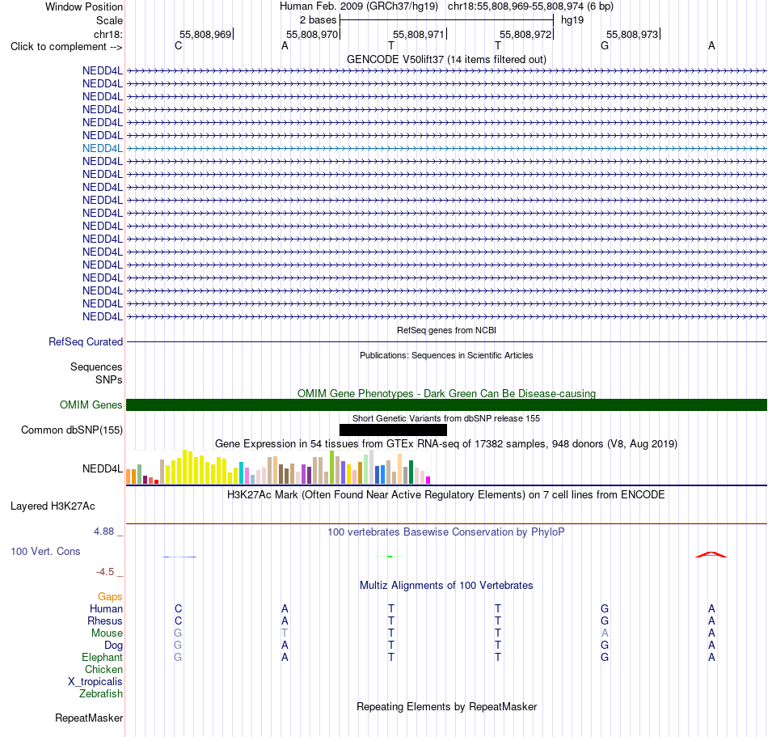Open 'Multiz Alignments of 100 Vertebrates' title

(446, 586)
